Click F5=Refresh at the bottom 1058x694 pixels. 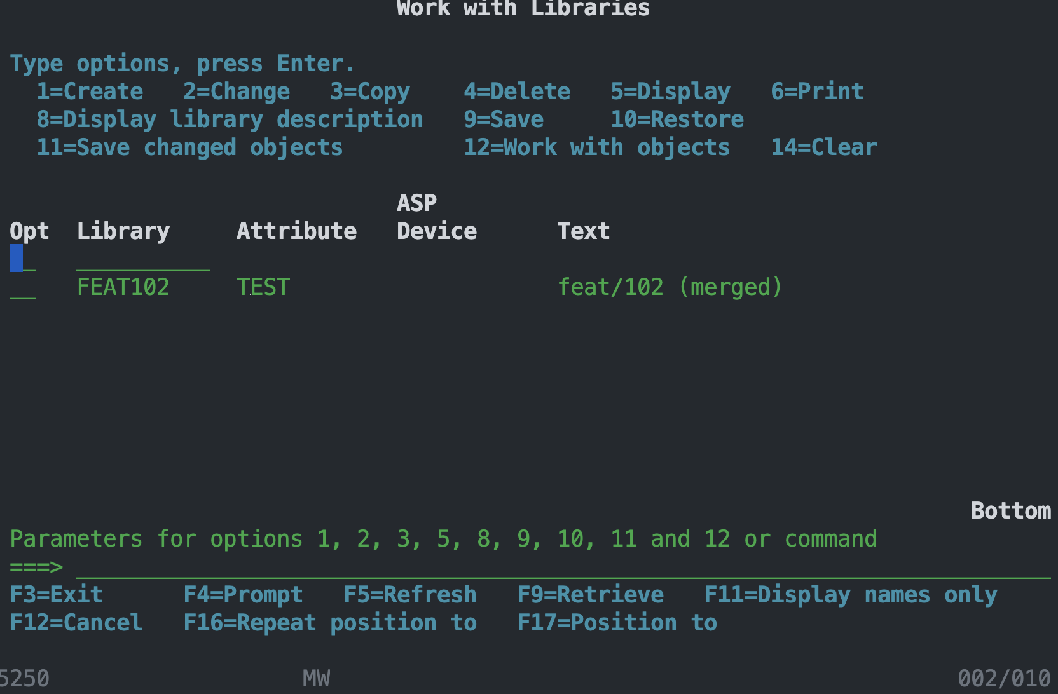(x=410, y=594)
